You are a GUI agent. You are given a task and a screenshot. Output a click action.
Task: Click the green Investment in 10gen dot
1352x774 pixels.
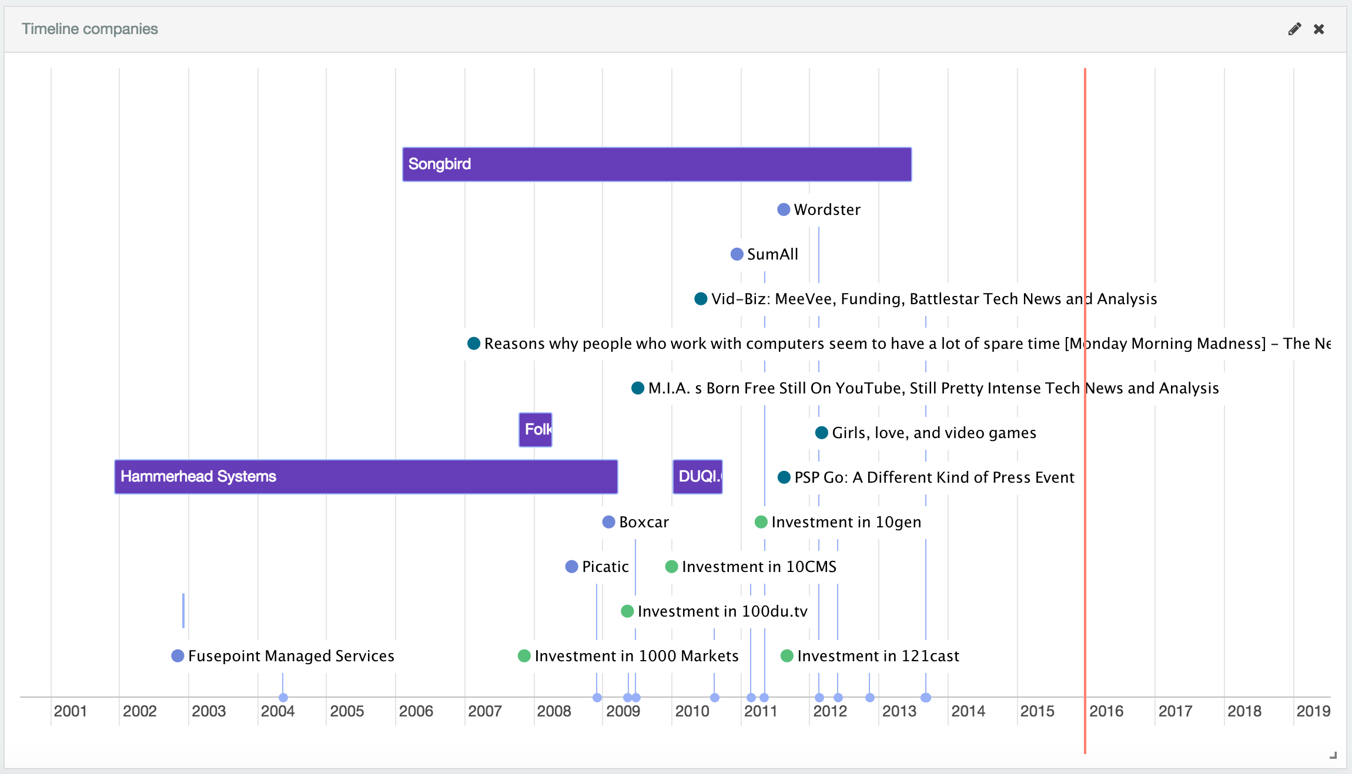[761, 521]
